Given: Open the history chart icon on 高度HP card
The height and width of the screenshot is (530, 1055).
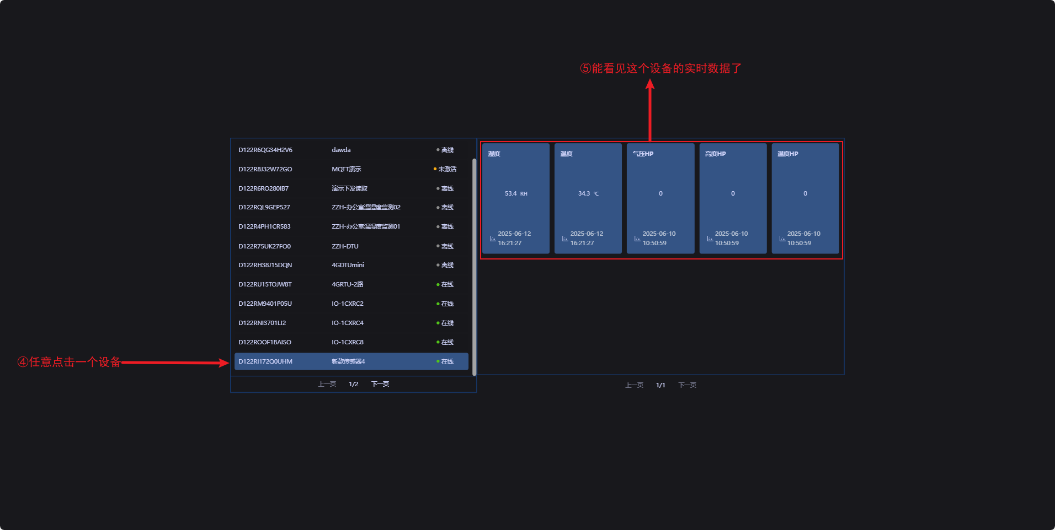Looking at the screenshot, I should (710, 239).
